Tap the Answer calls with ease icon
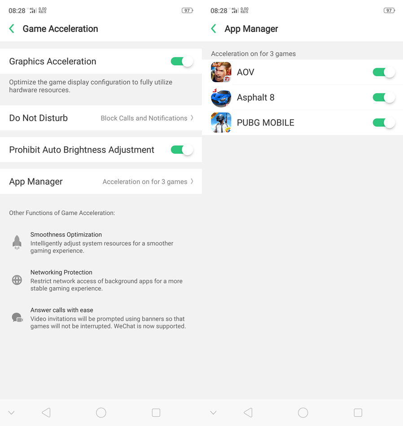This screenshot has height=426, width=403. pos(18,317)
